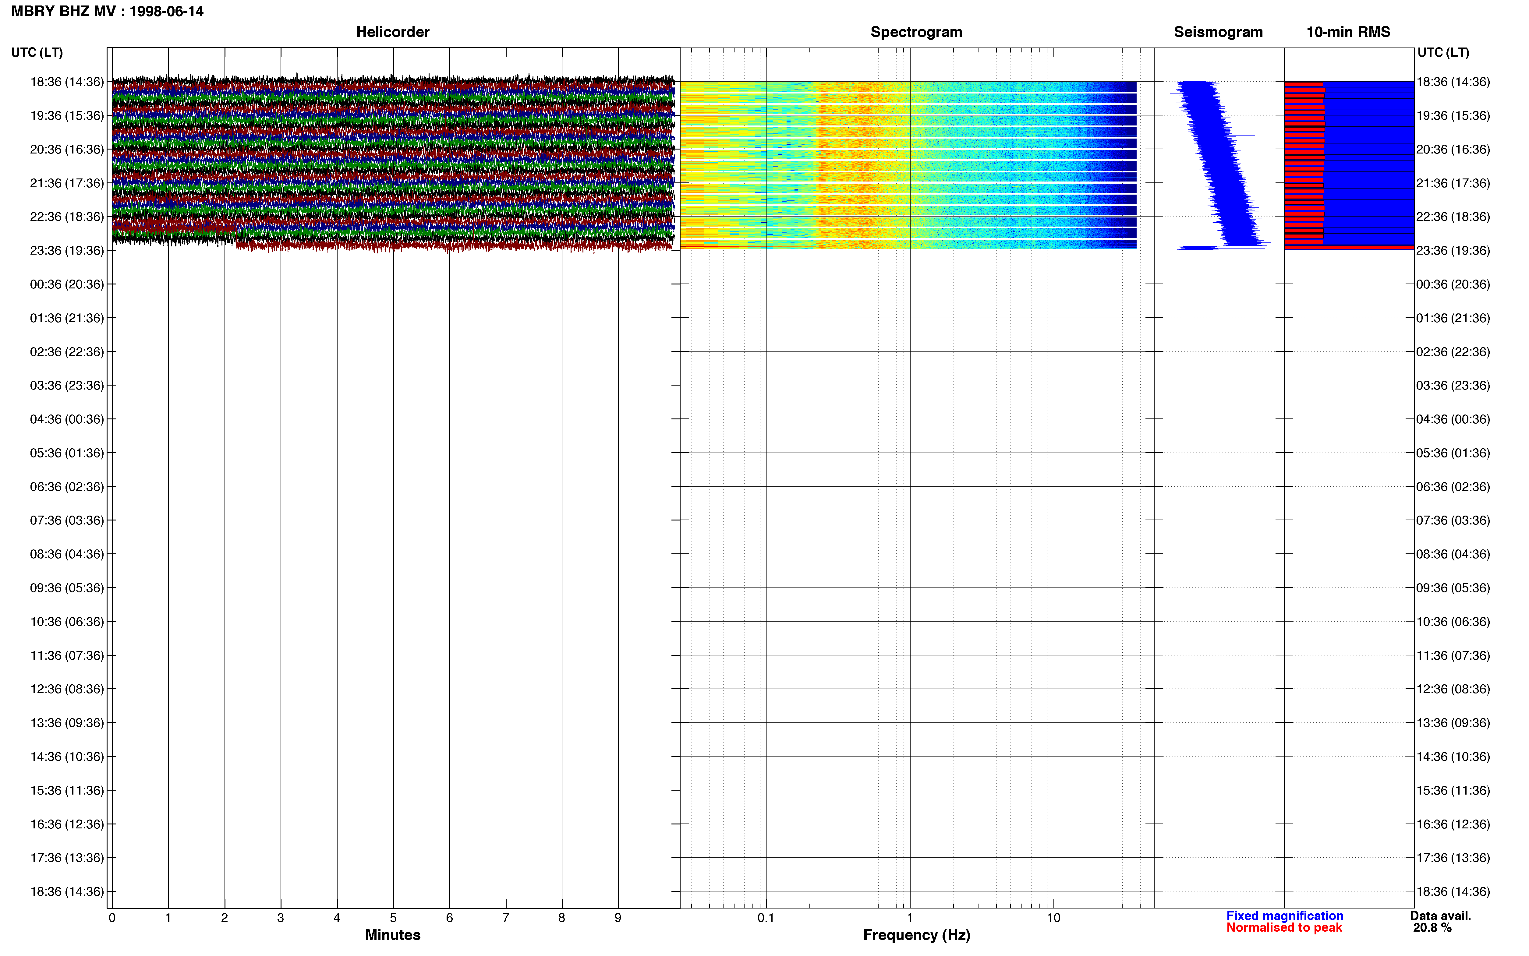Click left time label 20:36 (16:36)
The width and height of the screenshot is (1529, 956).
point(67,149)
